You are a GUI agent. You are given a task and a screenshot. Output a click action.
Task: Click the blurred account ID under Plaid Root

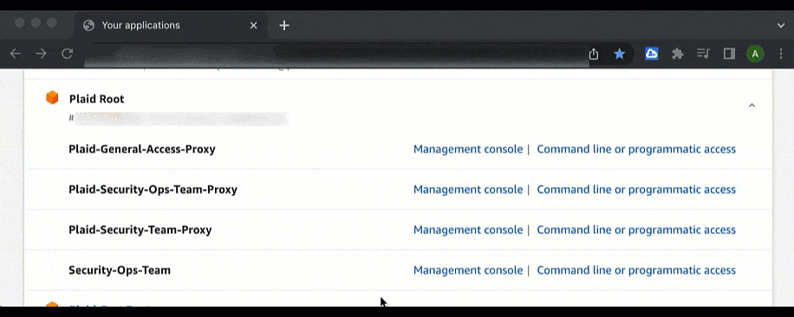[179, 119]
